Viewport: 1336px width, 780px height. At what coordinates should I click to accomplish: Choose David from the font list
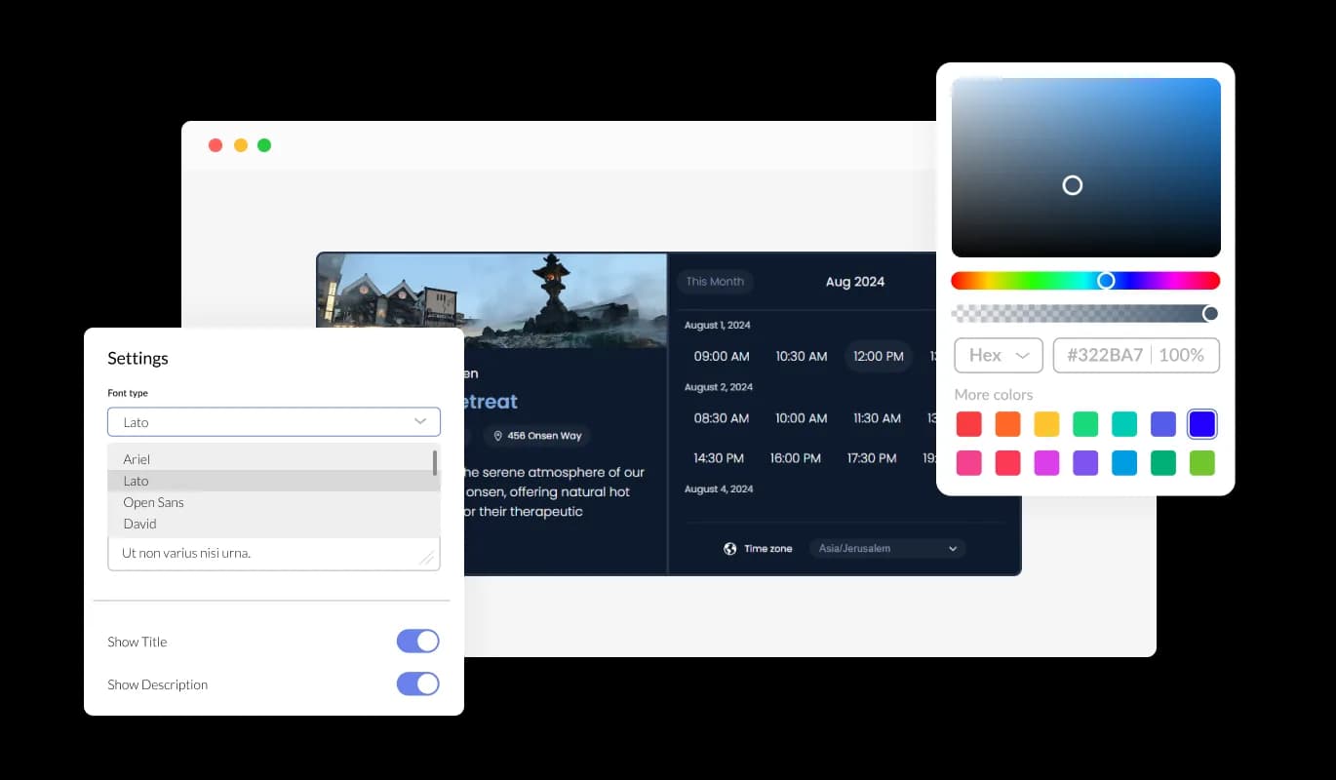(x=139, y=524)
